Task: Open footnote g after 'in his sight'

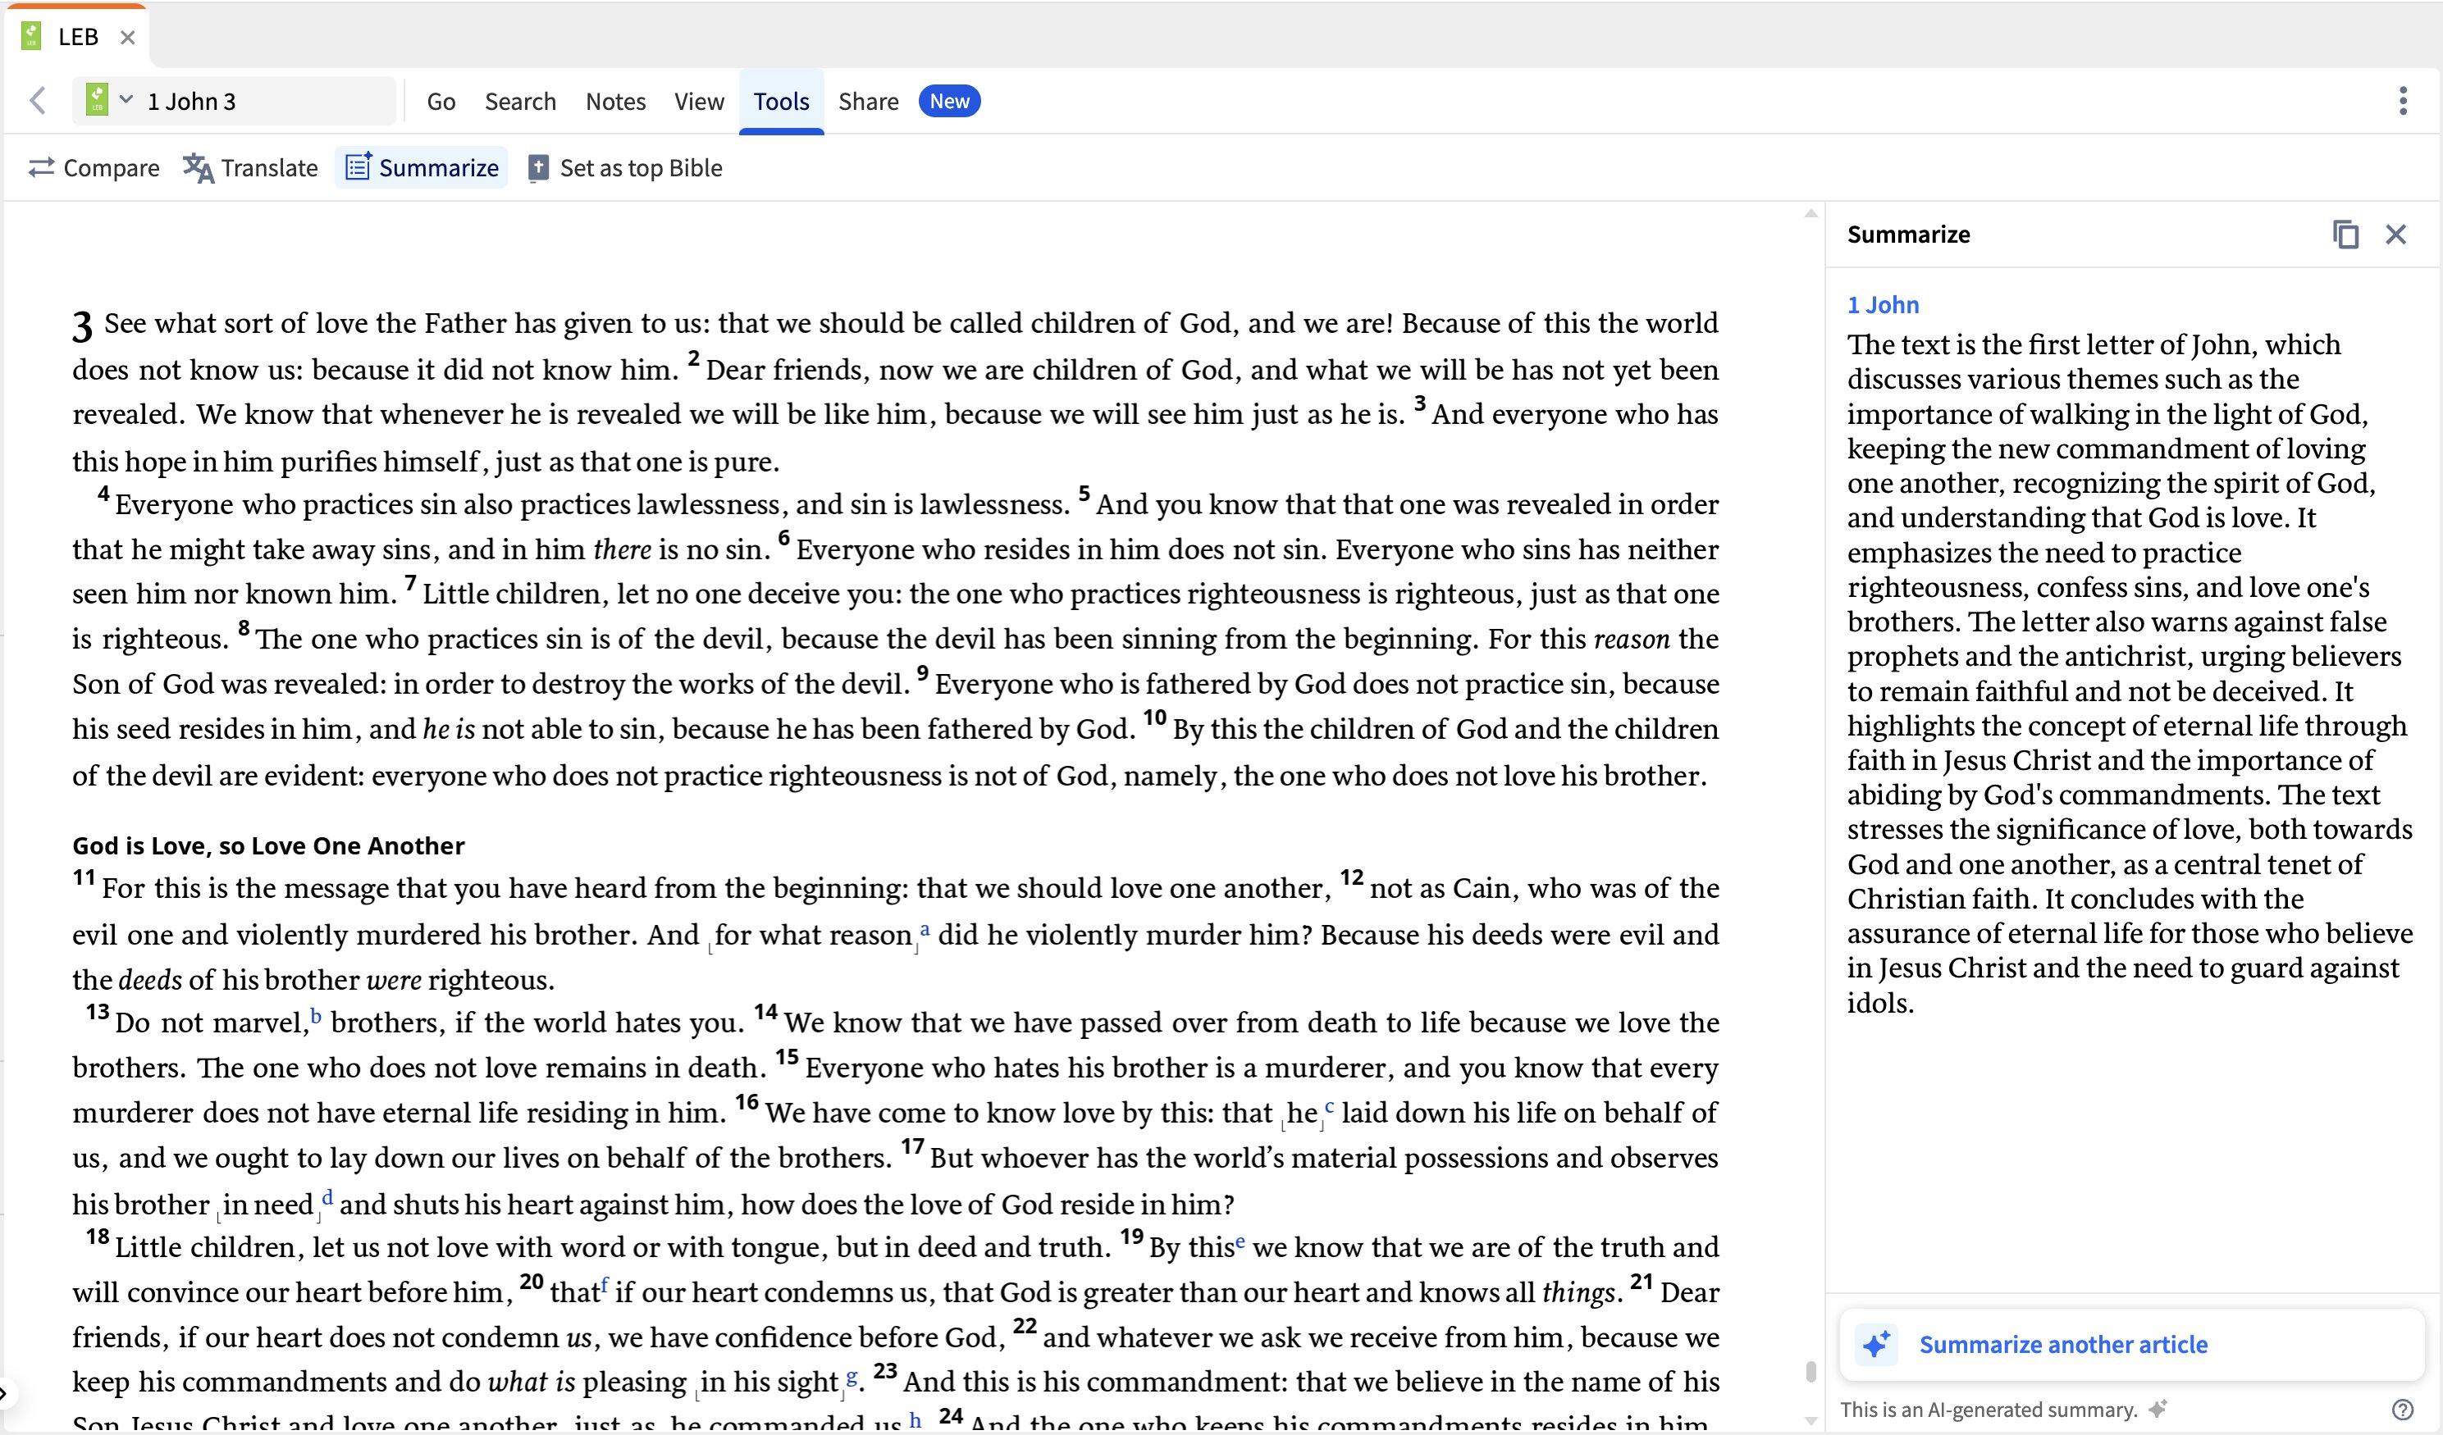Action: pyautogui.click(x=852, y=1376)
